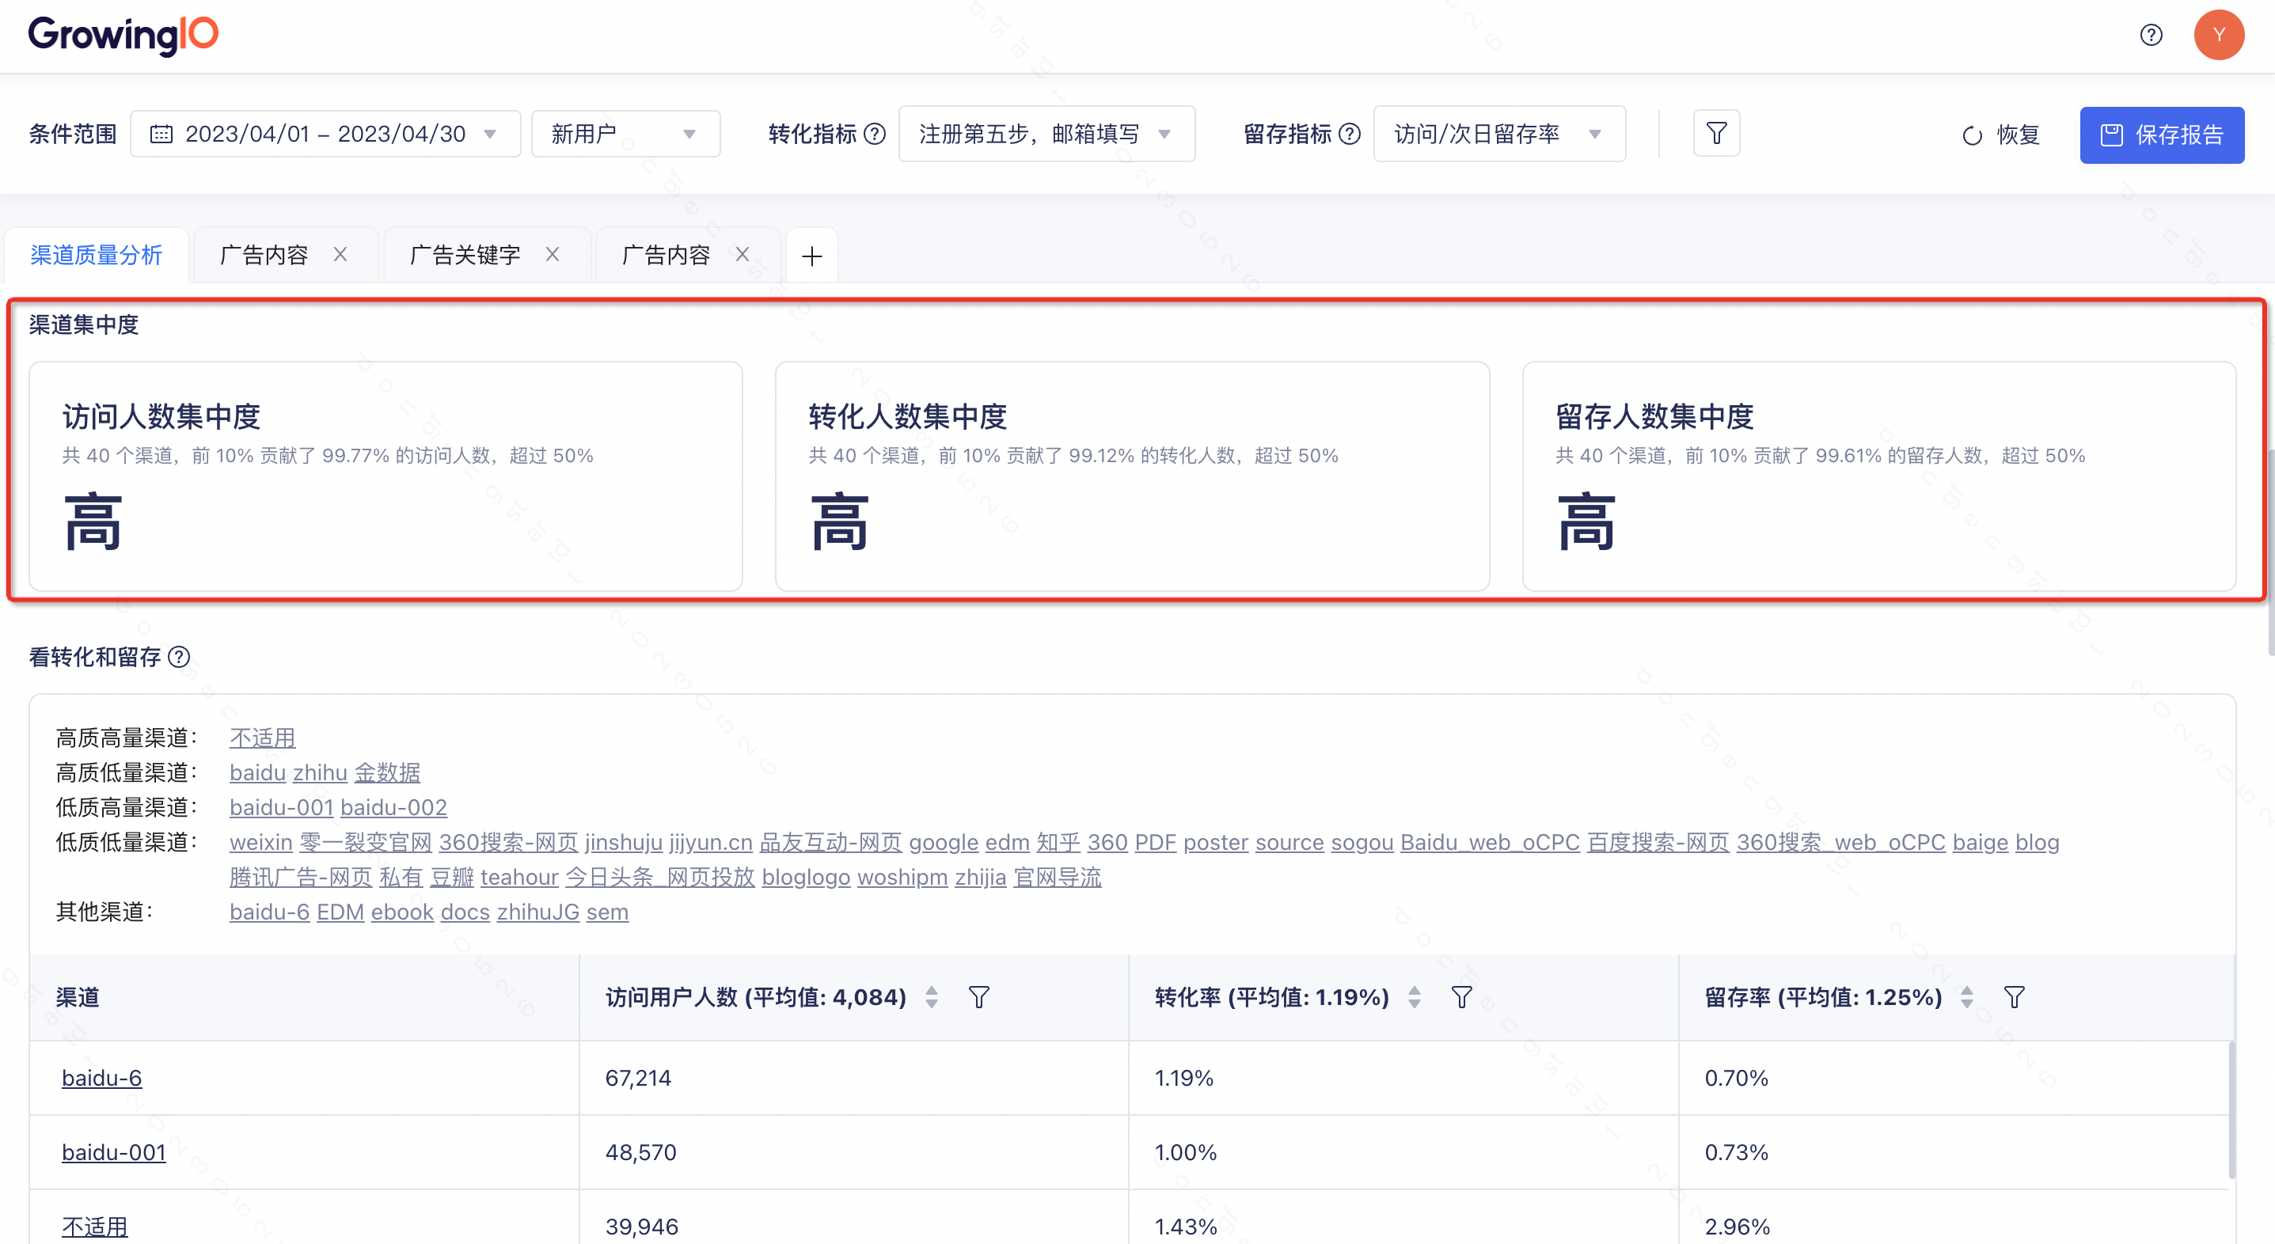
Task: Switch to the first 广告内容 tab
Action: (x=264, y=255)
